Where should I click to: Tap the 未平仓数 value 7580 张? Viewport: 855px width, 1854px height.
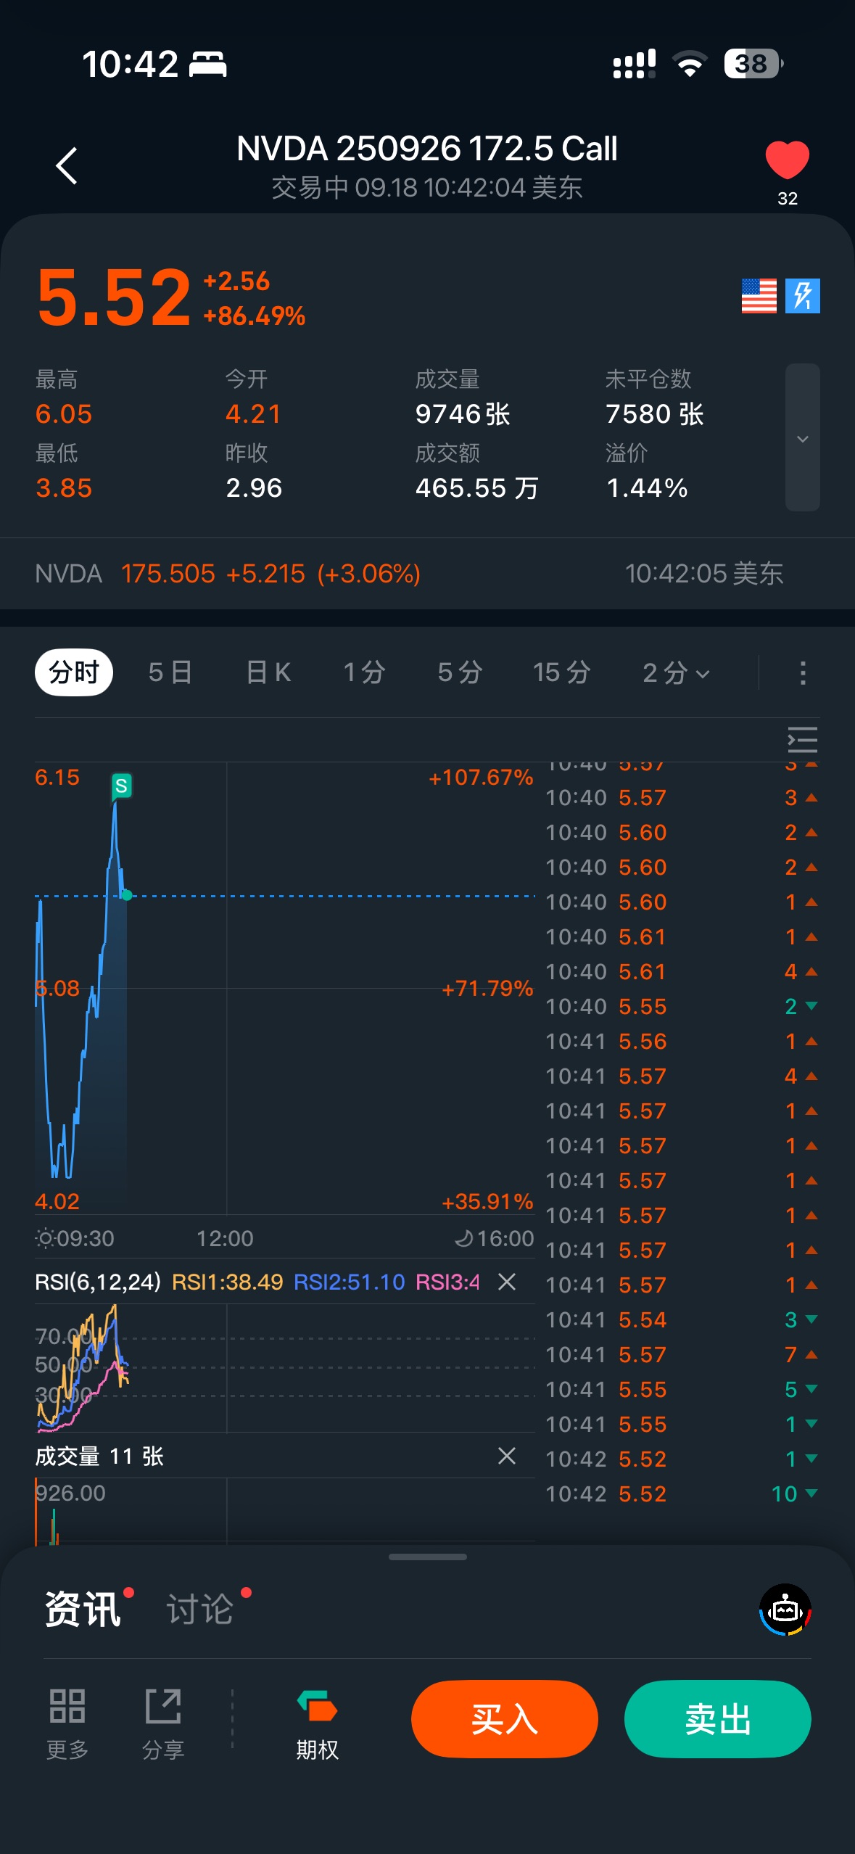[655, 414]
